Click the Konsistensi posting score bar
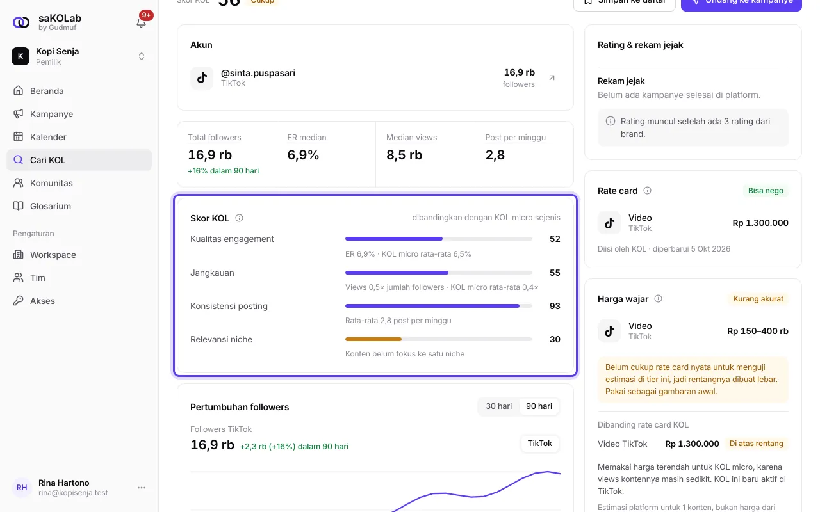 pos(439,306)
